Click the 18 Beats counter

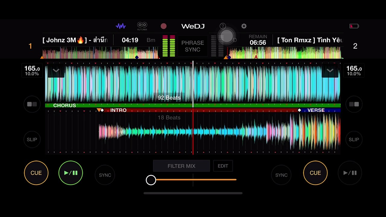tap(169, 118)
